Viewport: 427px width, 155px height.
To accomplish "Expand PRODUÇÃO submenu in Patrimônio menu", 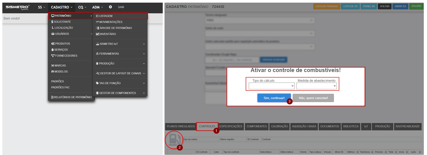I will click(120, 63).
